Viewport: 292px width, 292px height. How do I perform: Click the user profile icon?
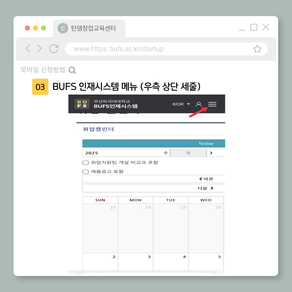(x=199, y=104)
